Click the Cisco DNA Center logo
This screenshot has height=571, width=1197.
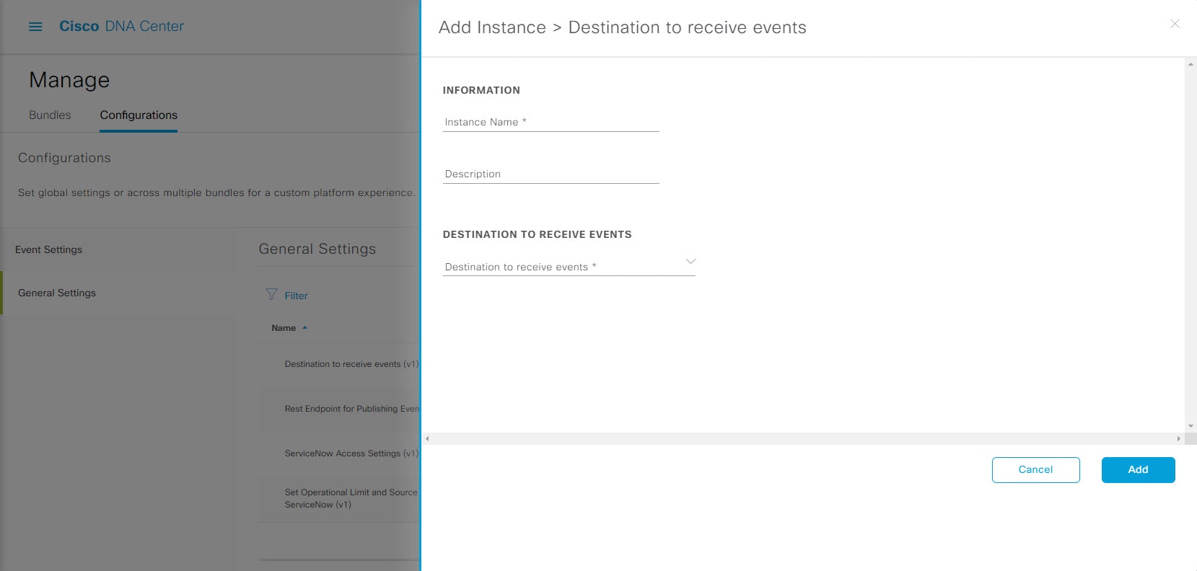point(121,27)
